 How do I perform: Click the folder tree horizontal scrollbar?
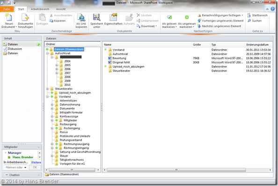[72, 170]
